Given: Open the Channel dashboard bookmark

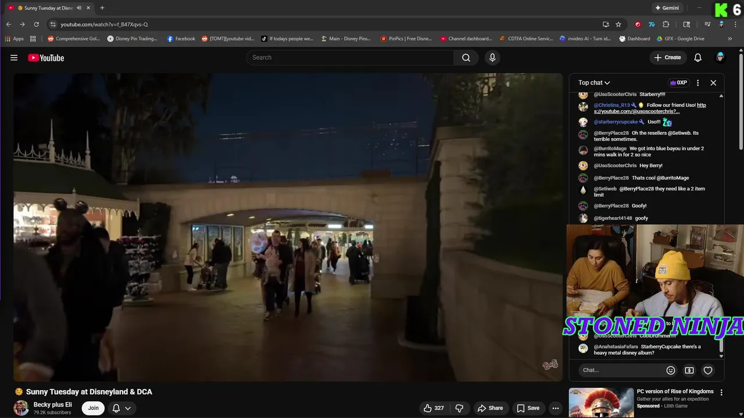Looking at the screenshot, I should click(466, 39).
